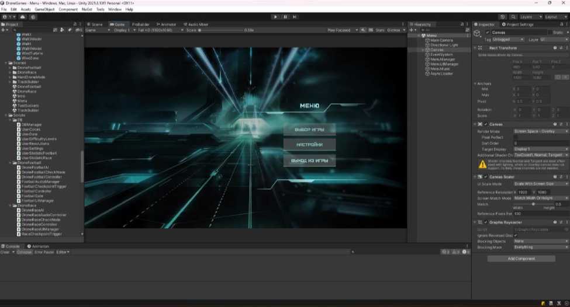Click the Step frame button
The height and width of the screenshot is (307, 570).
click(295, 17)
